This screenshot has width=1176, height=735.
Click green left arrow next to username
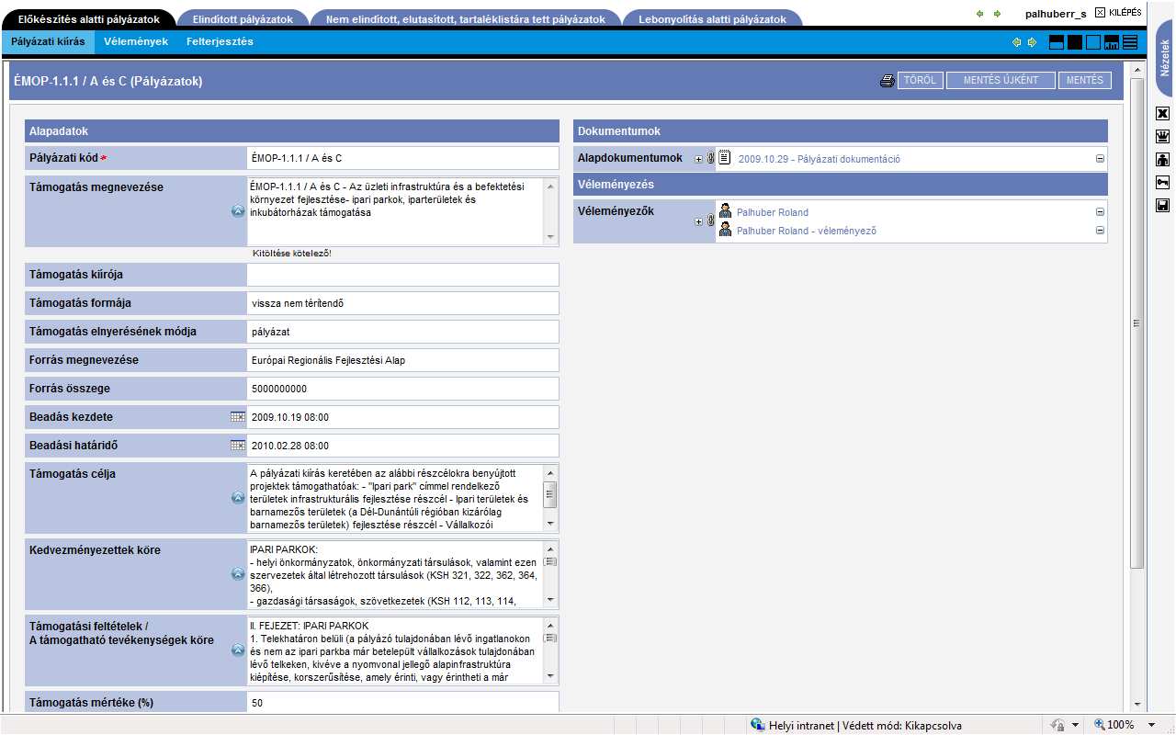click(x=980, y=14)
